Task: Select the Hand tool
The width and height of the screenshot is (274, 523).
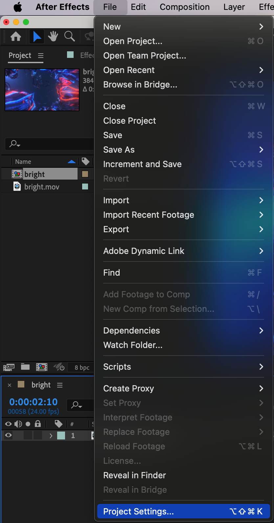Action: 53,37
